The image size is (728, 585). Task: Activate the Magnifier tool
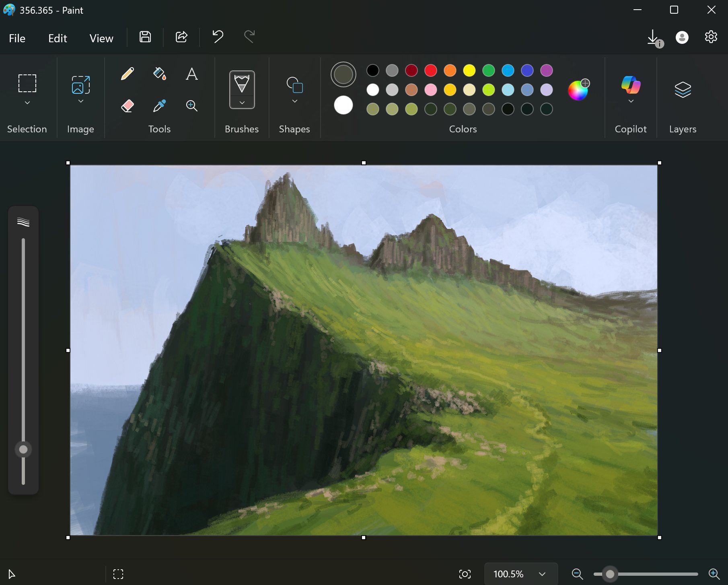pyautogui.click(x=192, y=106)
